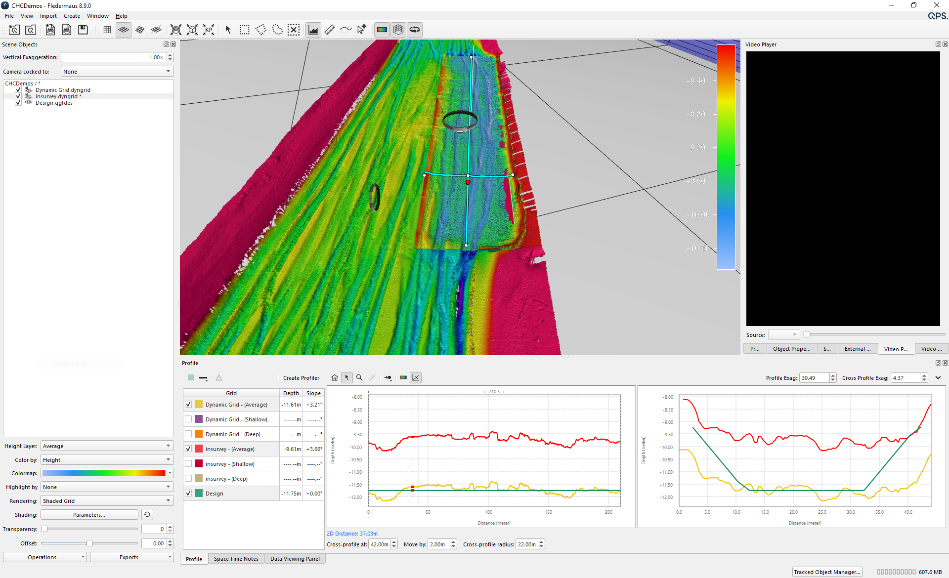
Task: Activate the profile tool in toolbar
Action: tap(313, 30)
